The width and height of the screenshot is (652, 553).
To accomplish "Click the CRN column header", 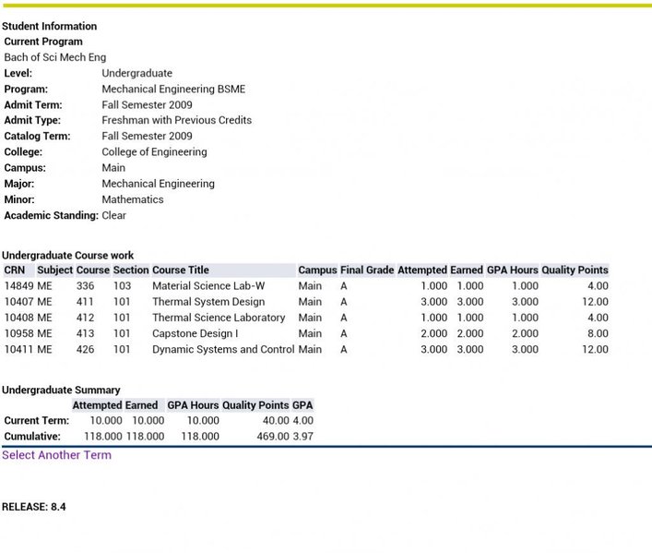I will pos(15,270).
